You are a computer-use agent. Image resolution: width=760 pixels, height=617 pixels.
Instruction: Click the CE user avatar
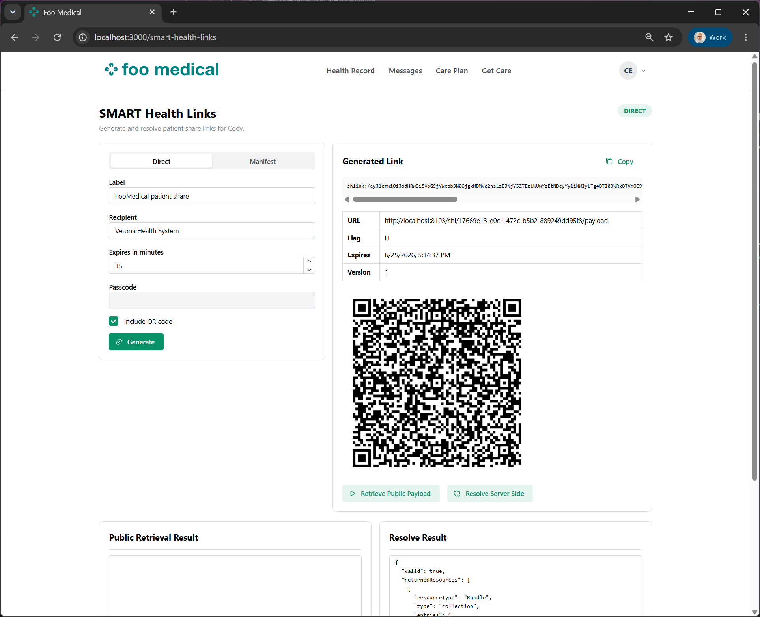tap(628, 71)
